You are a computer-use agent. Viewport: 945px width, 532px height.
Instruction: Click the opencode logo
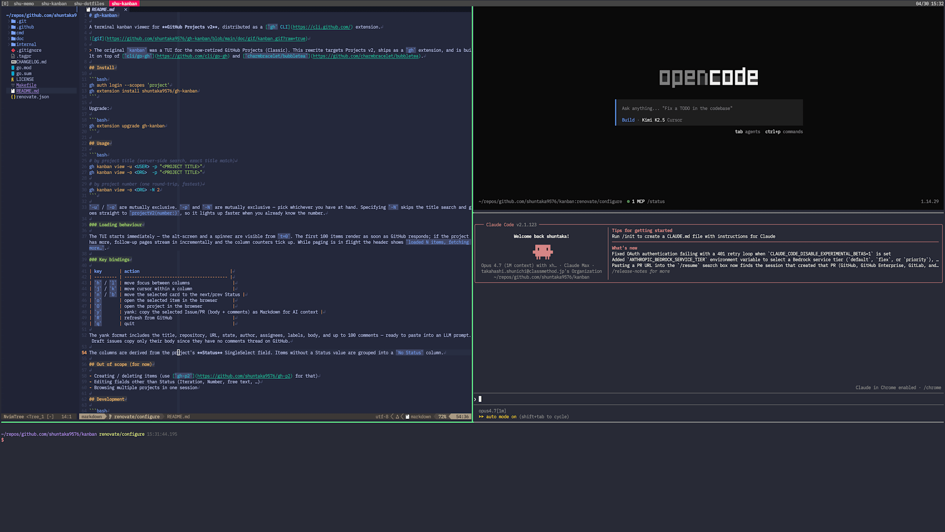[708, 77]
